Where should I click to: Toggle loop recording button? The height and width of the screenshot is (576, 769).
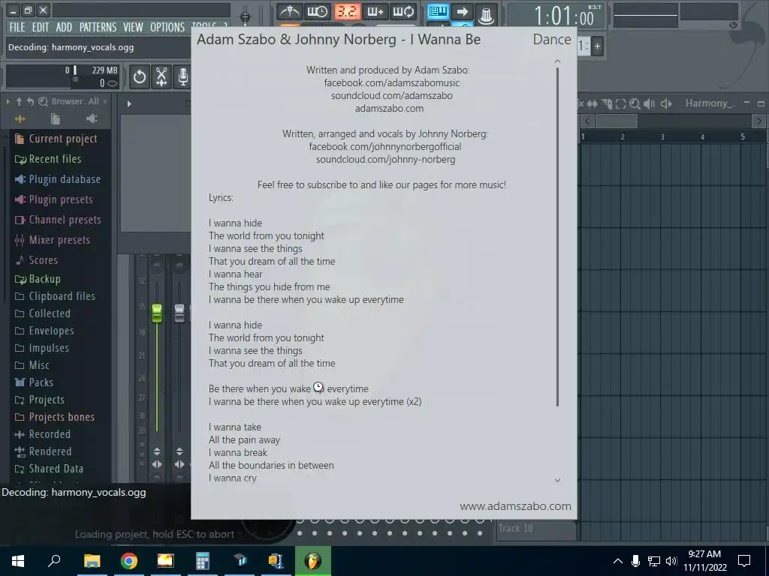pos(403,11)
